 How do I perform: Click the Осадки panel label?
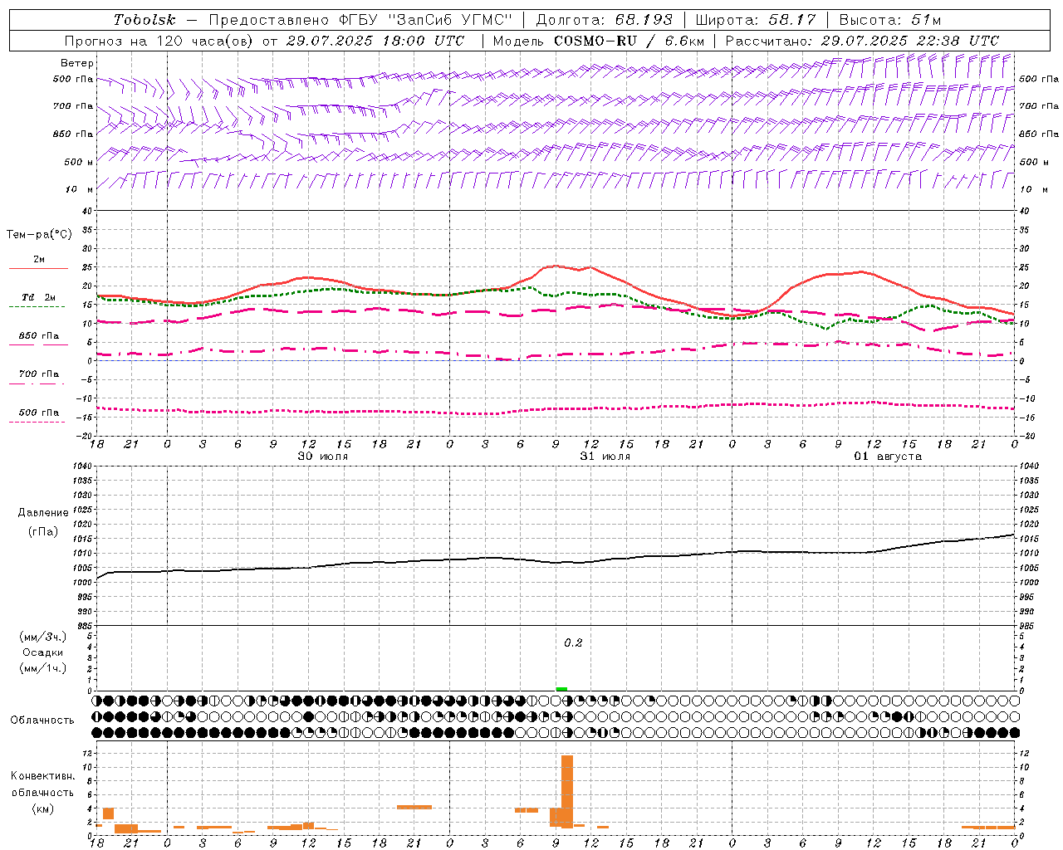click(43, 652)
